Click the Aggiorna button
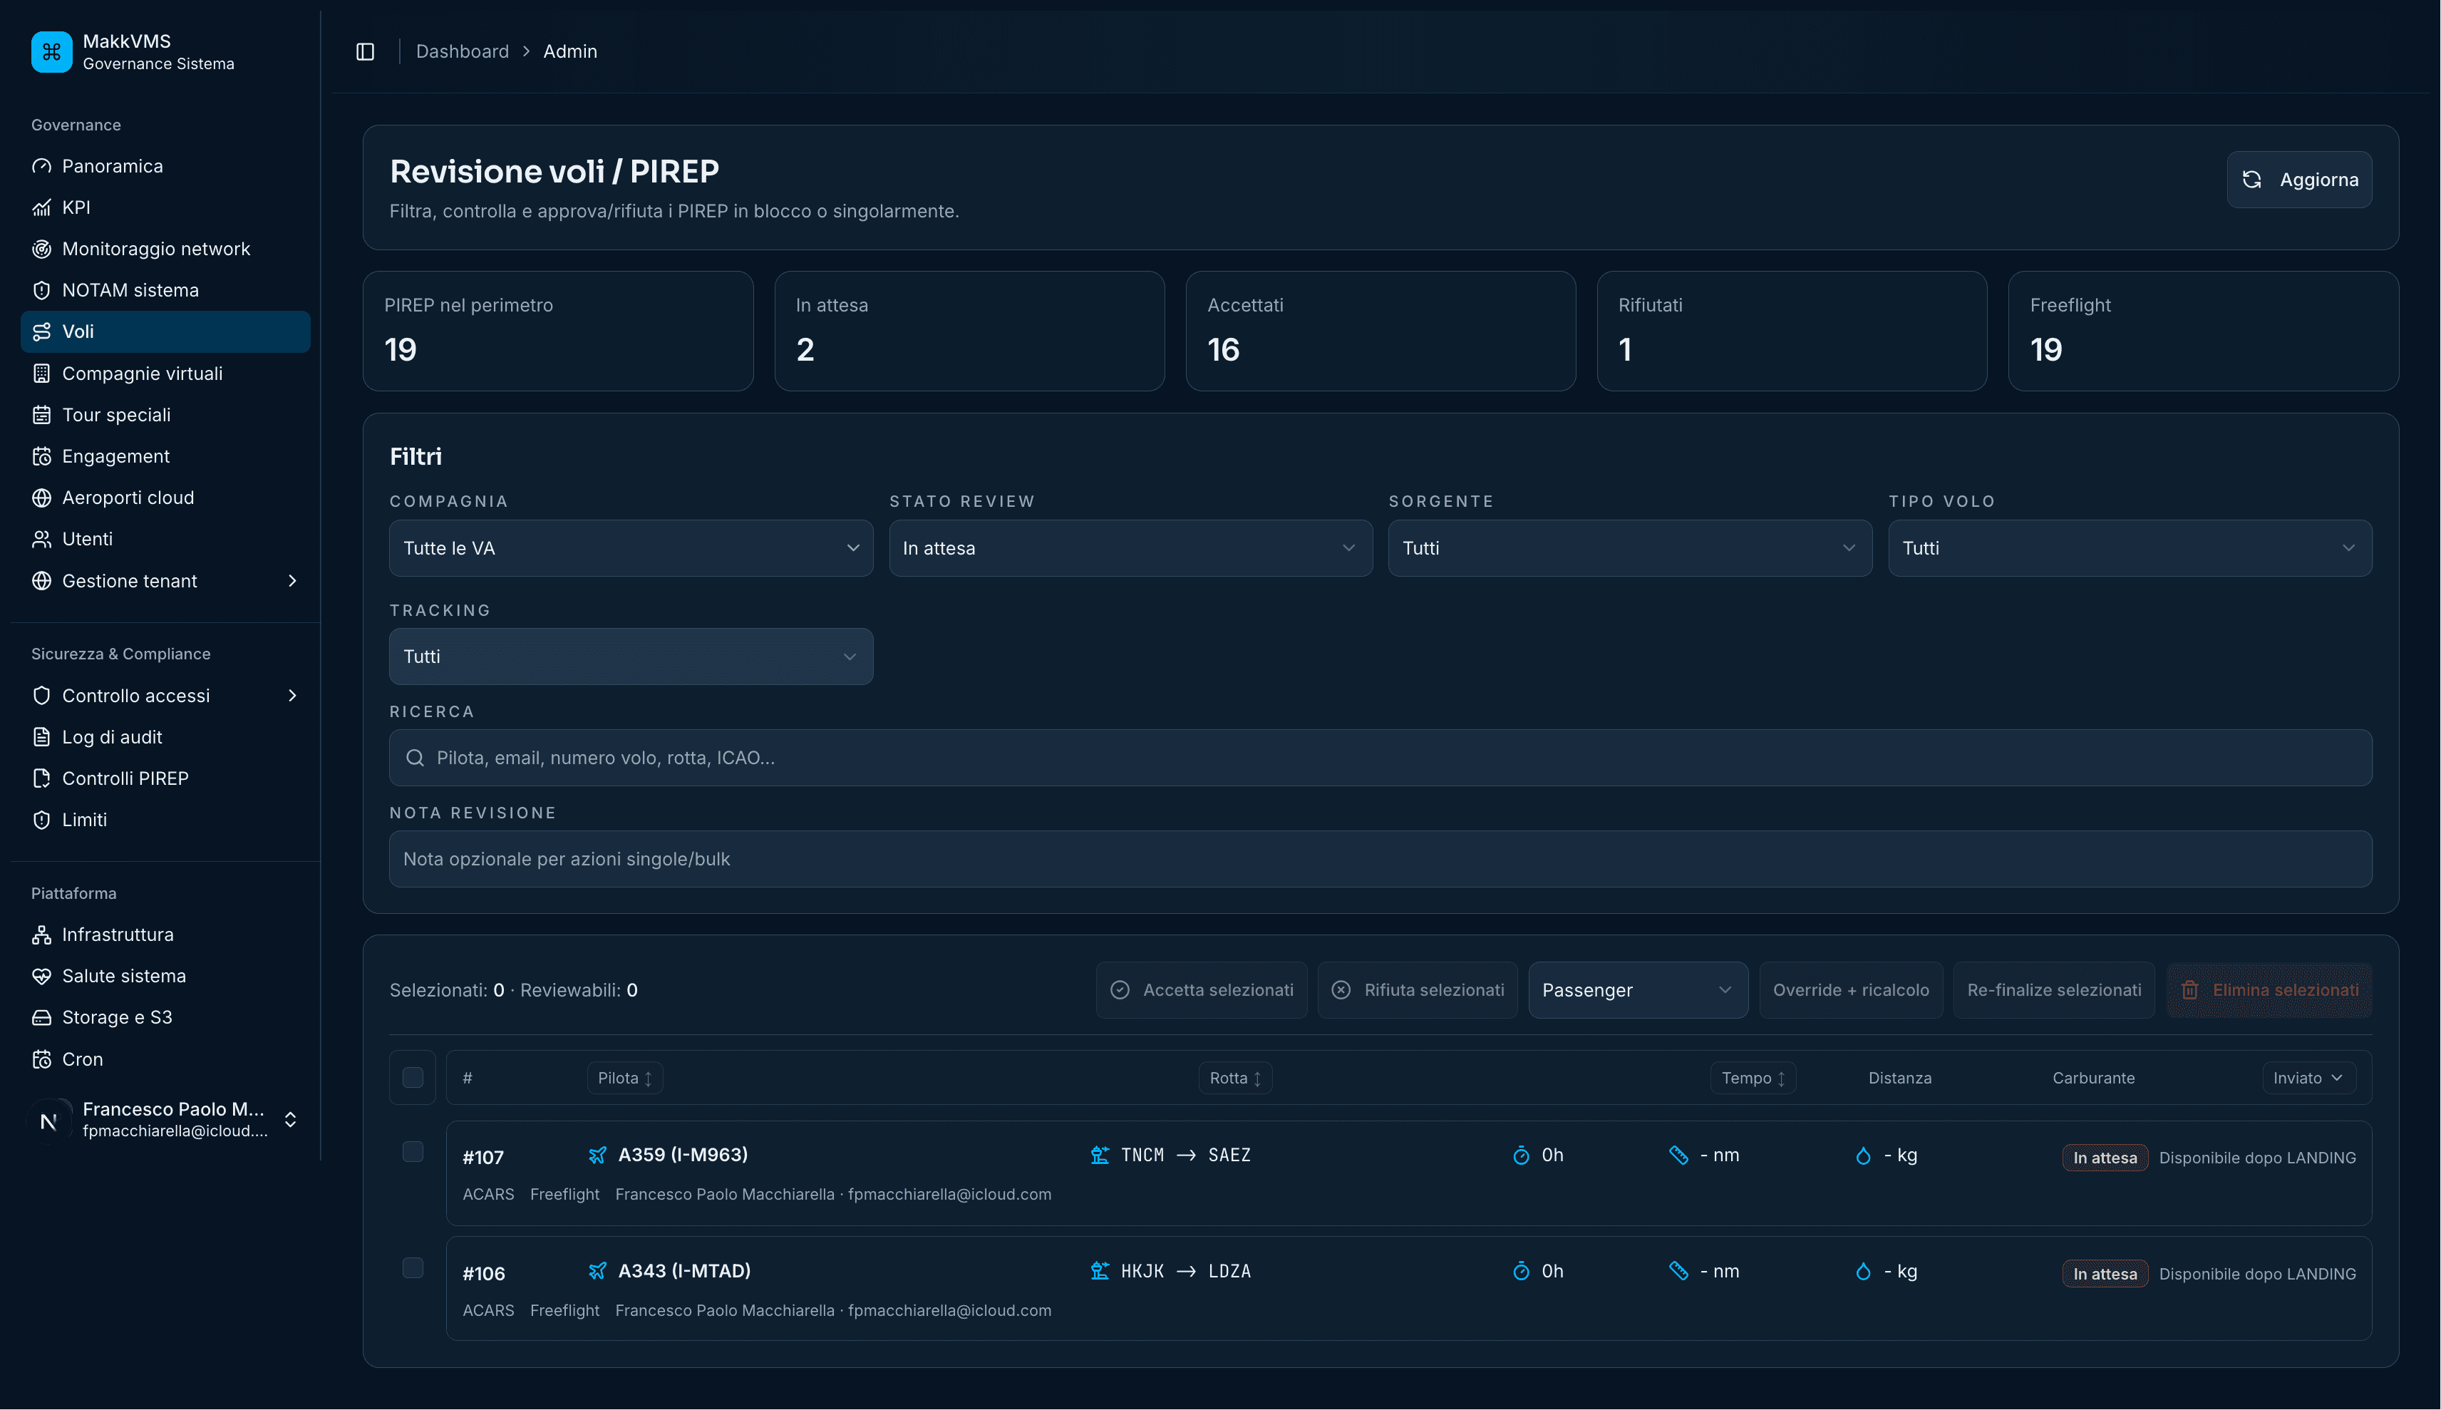This screenshot has height=1410, width=2441. tap(2298, 179)
